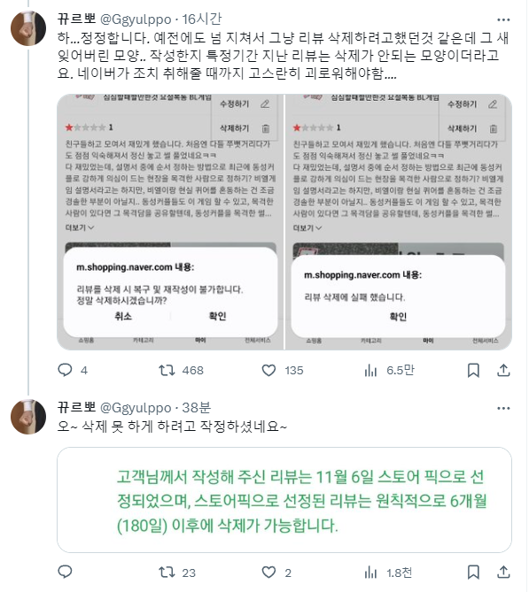Open right screenshot showing 리뷰 삭제에 실패

(x=399, y=222)
